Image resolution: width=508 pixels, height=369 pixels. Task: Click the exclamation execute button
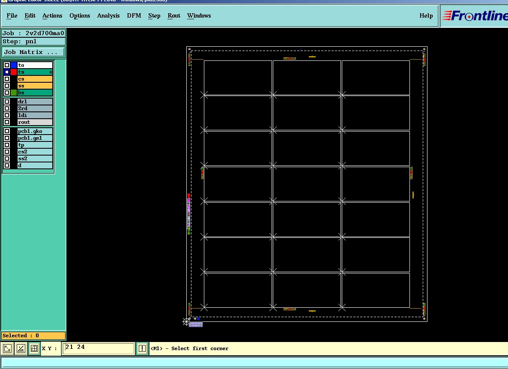pyautogui.click(x=142, y=348)
